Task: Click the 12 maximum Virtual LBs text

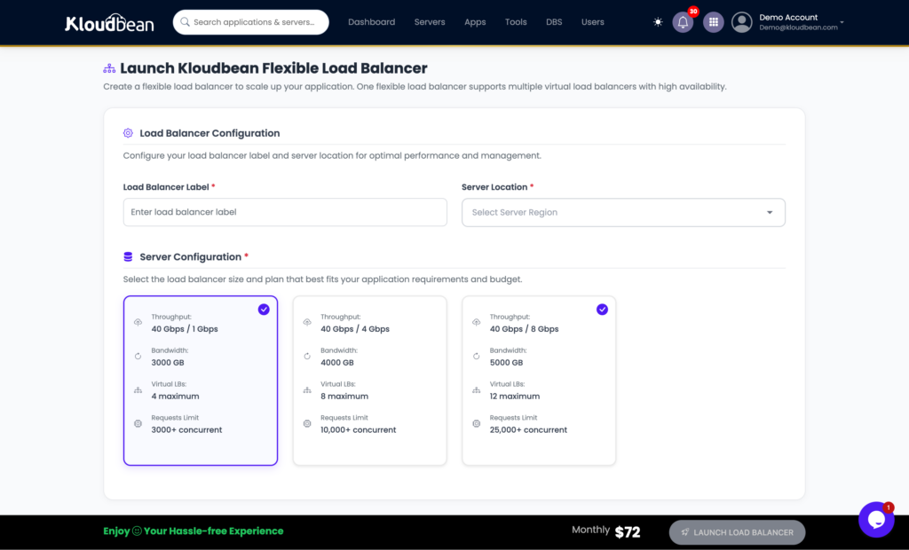Action: 515,397
